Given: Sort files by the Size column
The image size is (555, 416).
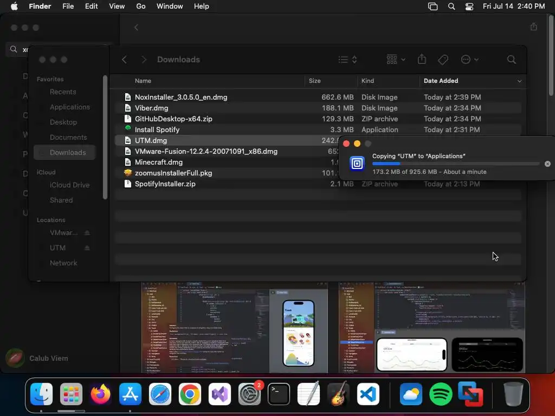Looking at the screenshot, I should pyautogui.click(x=314, y=81).
